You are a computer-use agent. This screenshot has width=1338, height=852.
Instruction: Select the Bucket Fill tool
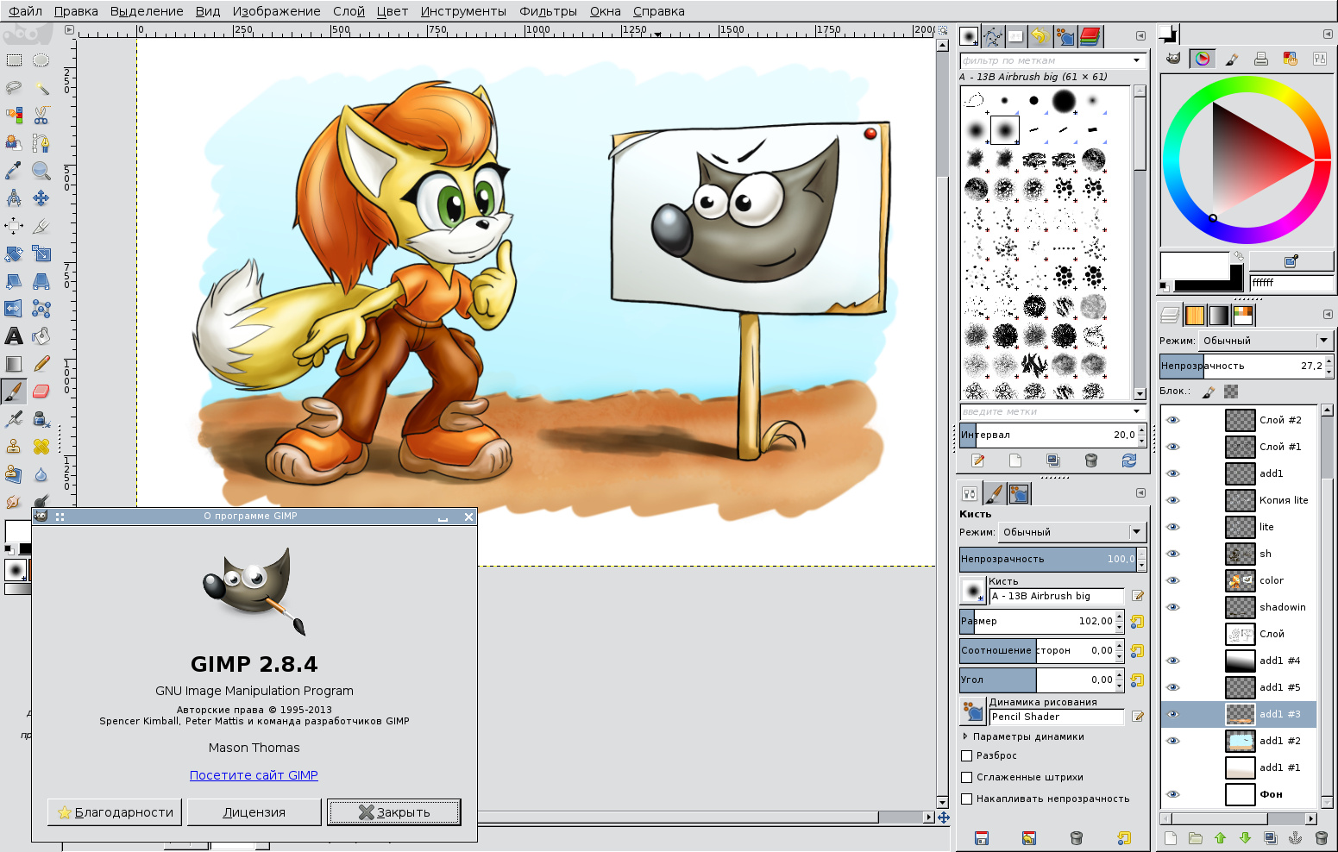pos(41,336)
